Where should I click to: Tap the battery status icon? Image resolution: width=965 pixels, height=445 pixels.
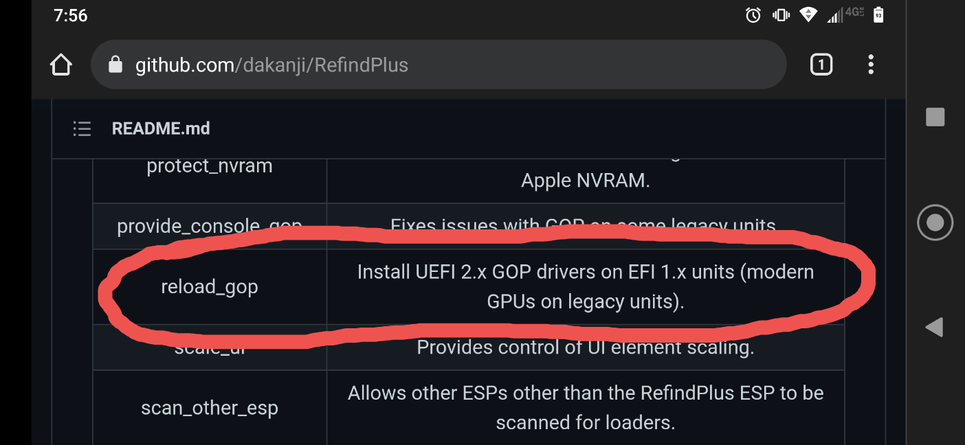[878, 14]
